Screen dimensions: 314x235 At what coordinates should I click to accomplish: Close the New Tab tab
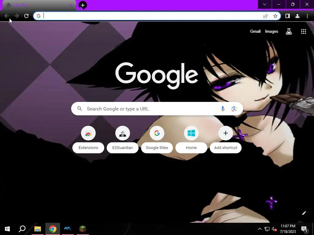(71, 5)
